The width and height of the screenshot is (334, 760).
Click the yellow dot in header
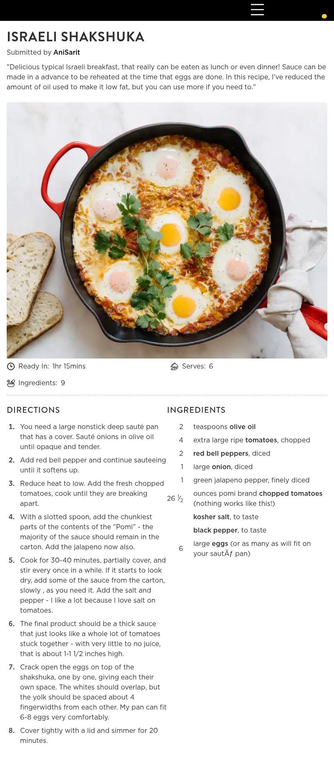pos(324,16)
